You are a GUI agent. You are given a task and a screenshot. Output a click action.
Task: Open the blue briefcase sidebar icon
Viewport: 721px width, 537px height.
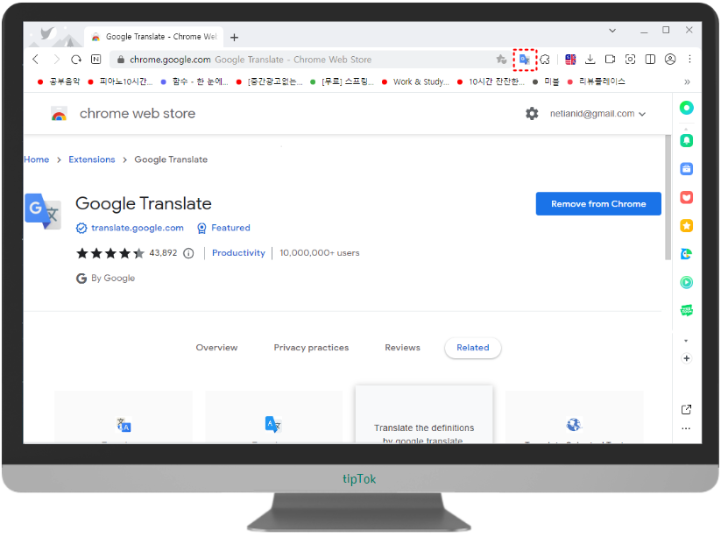pyautogui.click(x=687, y=169)
